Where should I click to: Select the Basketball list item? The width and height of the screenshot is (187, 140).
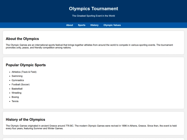click(x=17, y=89)
